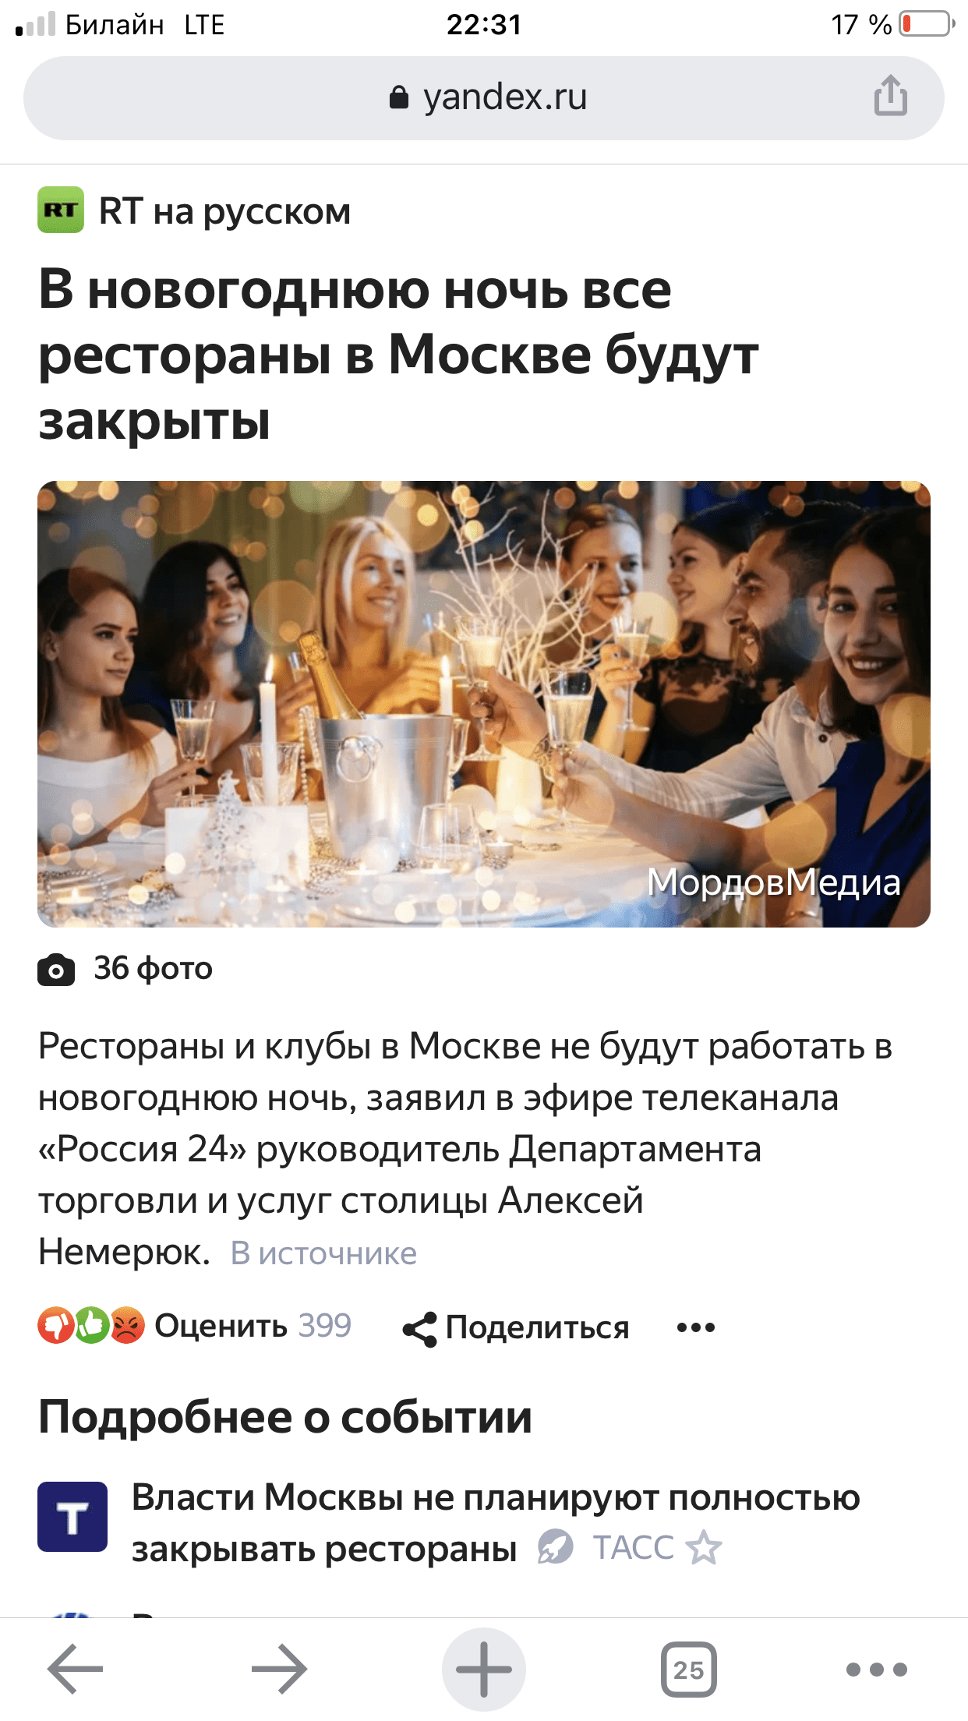This screenshot has width=968, height=1721.
Task: Go back with the left arrow
Action: (x=76, y=1669)
